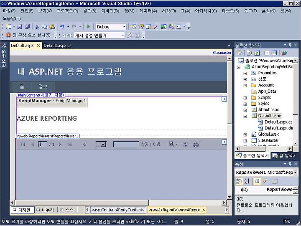The width and height of the screenshot is (301, 226).
Task: Click 웹 구성 요소 설치 button
Action: (28, 36)
